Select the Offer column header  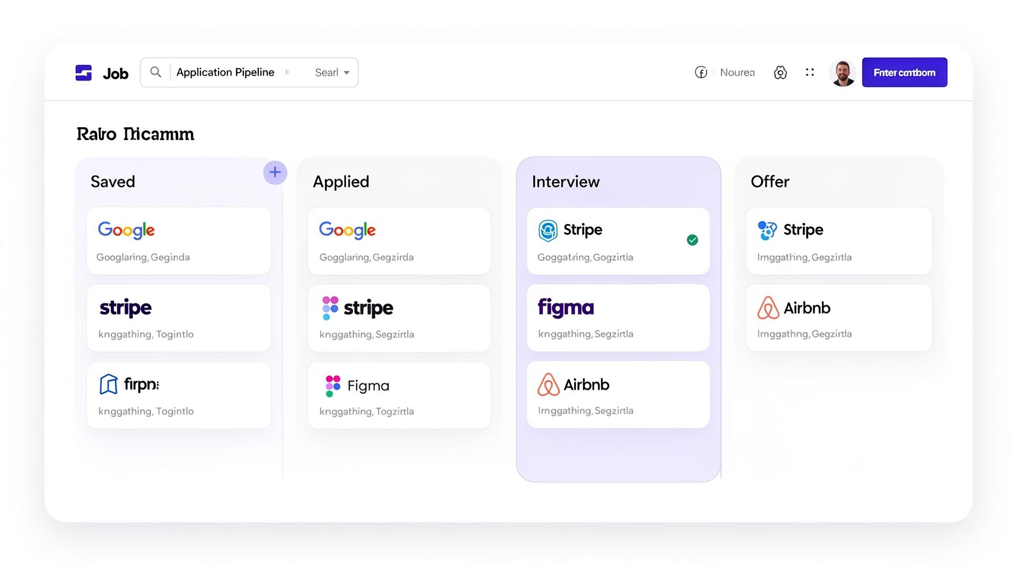pos(770,182)
